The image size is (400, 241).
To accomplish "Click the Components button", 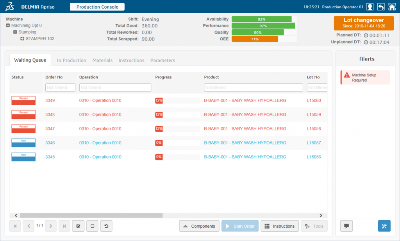I will [199, 226].
